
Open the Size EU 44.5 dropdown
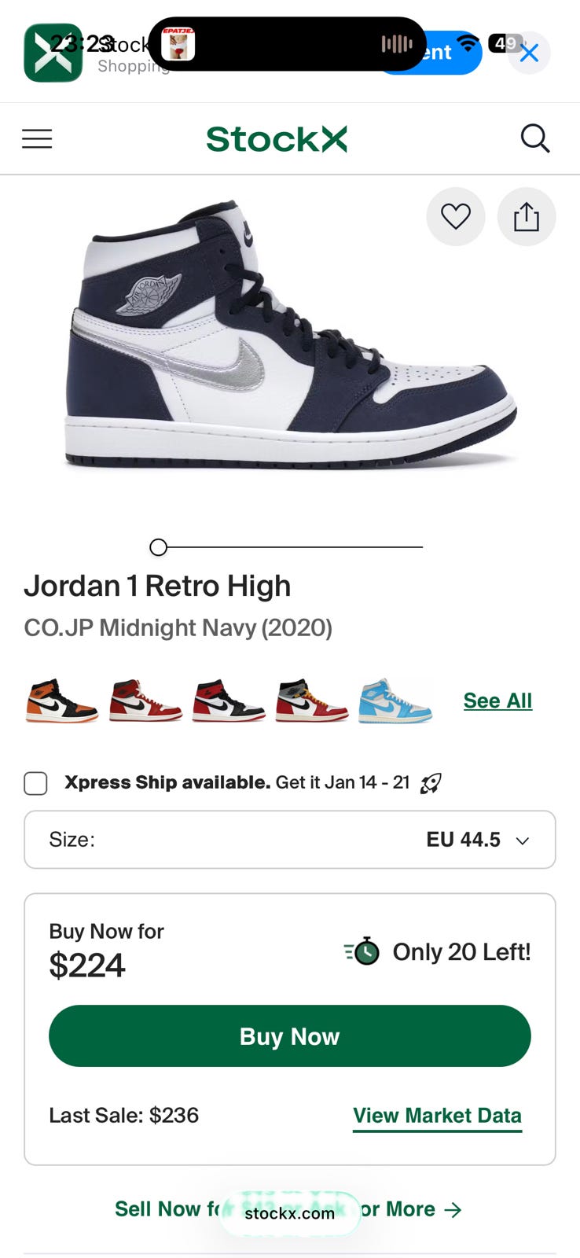289,840
